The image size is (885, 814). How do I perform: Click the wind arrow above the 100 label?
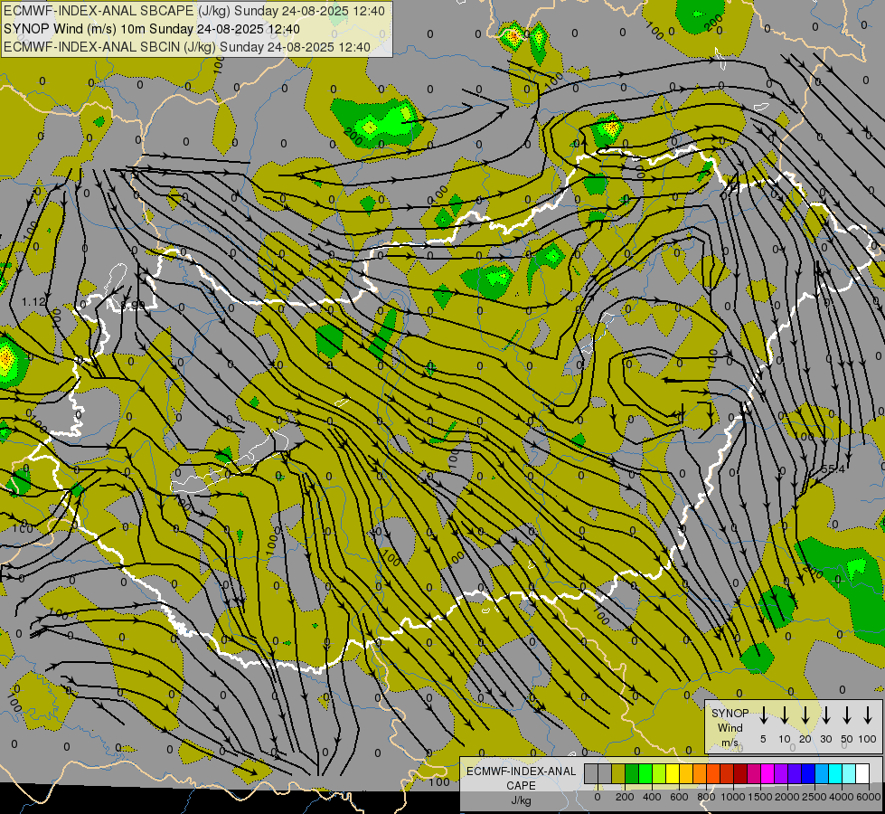(868, 715)
